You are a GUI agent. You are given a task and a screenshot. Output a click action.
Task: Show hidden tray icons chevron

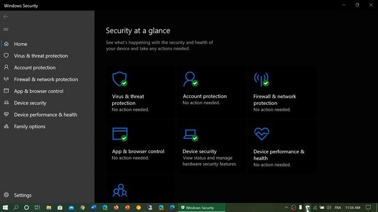pos(286,207)
